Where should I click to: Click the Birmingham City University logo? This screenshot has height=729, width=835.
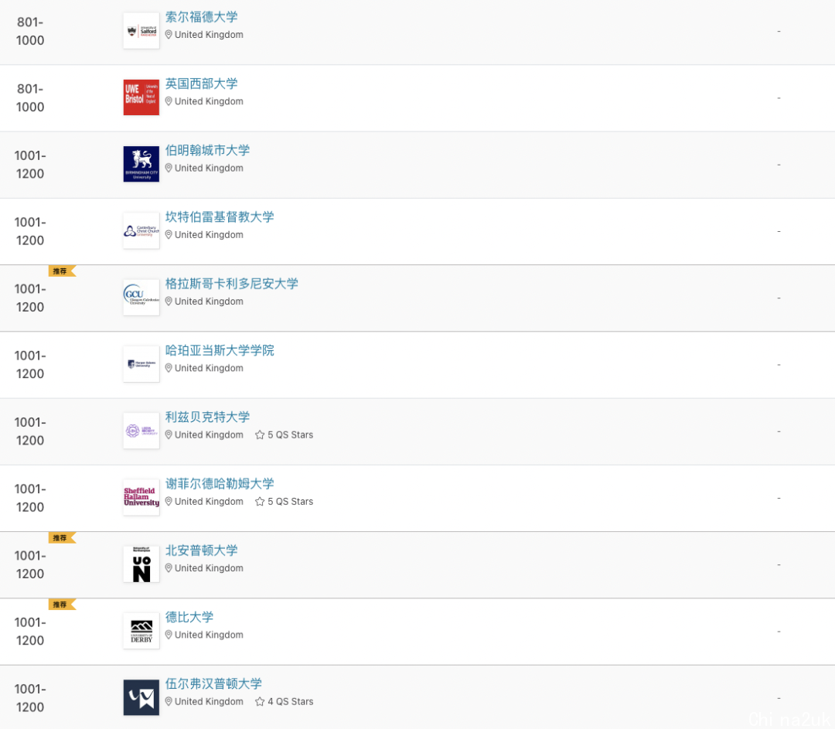point(141,164)
